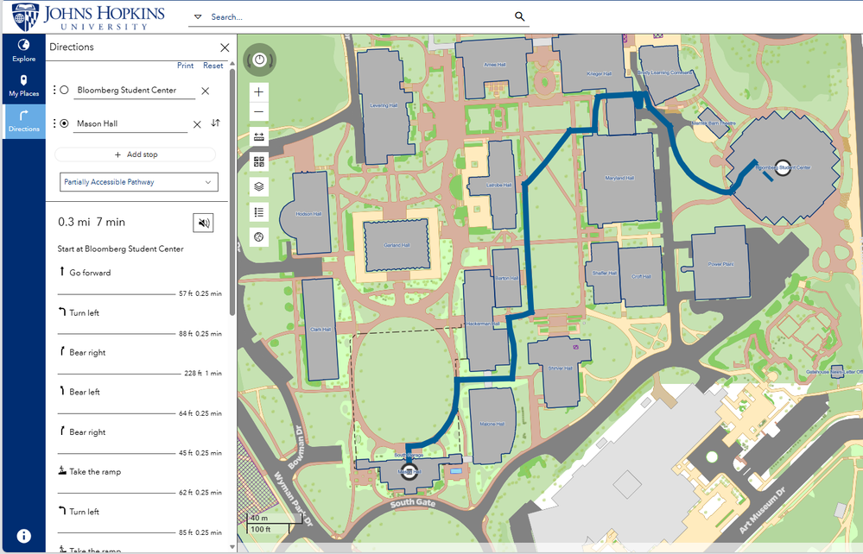Open the Explore sidebar tab

click(x=23, y=51)
